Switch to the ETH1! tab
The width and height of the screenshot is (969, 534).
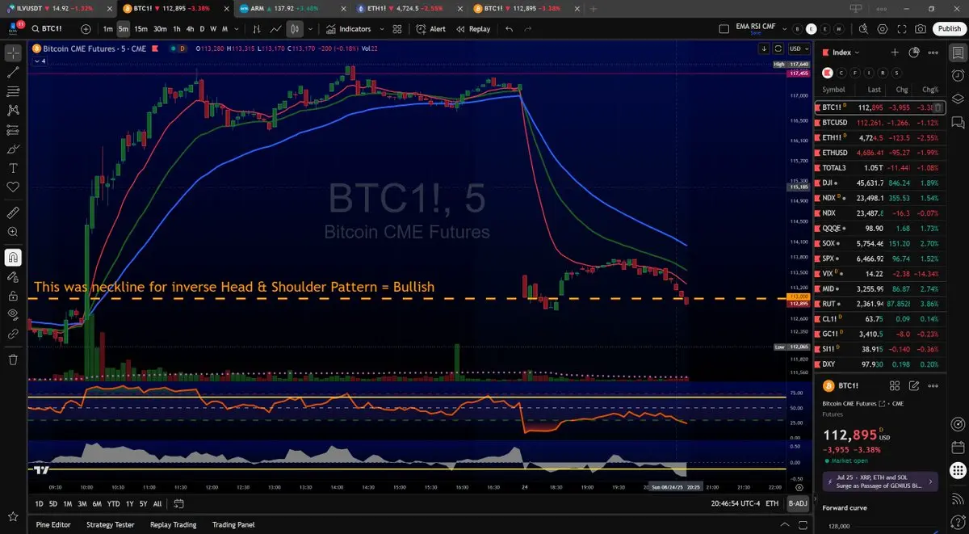pos(409,8)
